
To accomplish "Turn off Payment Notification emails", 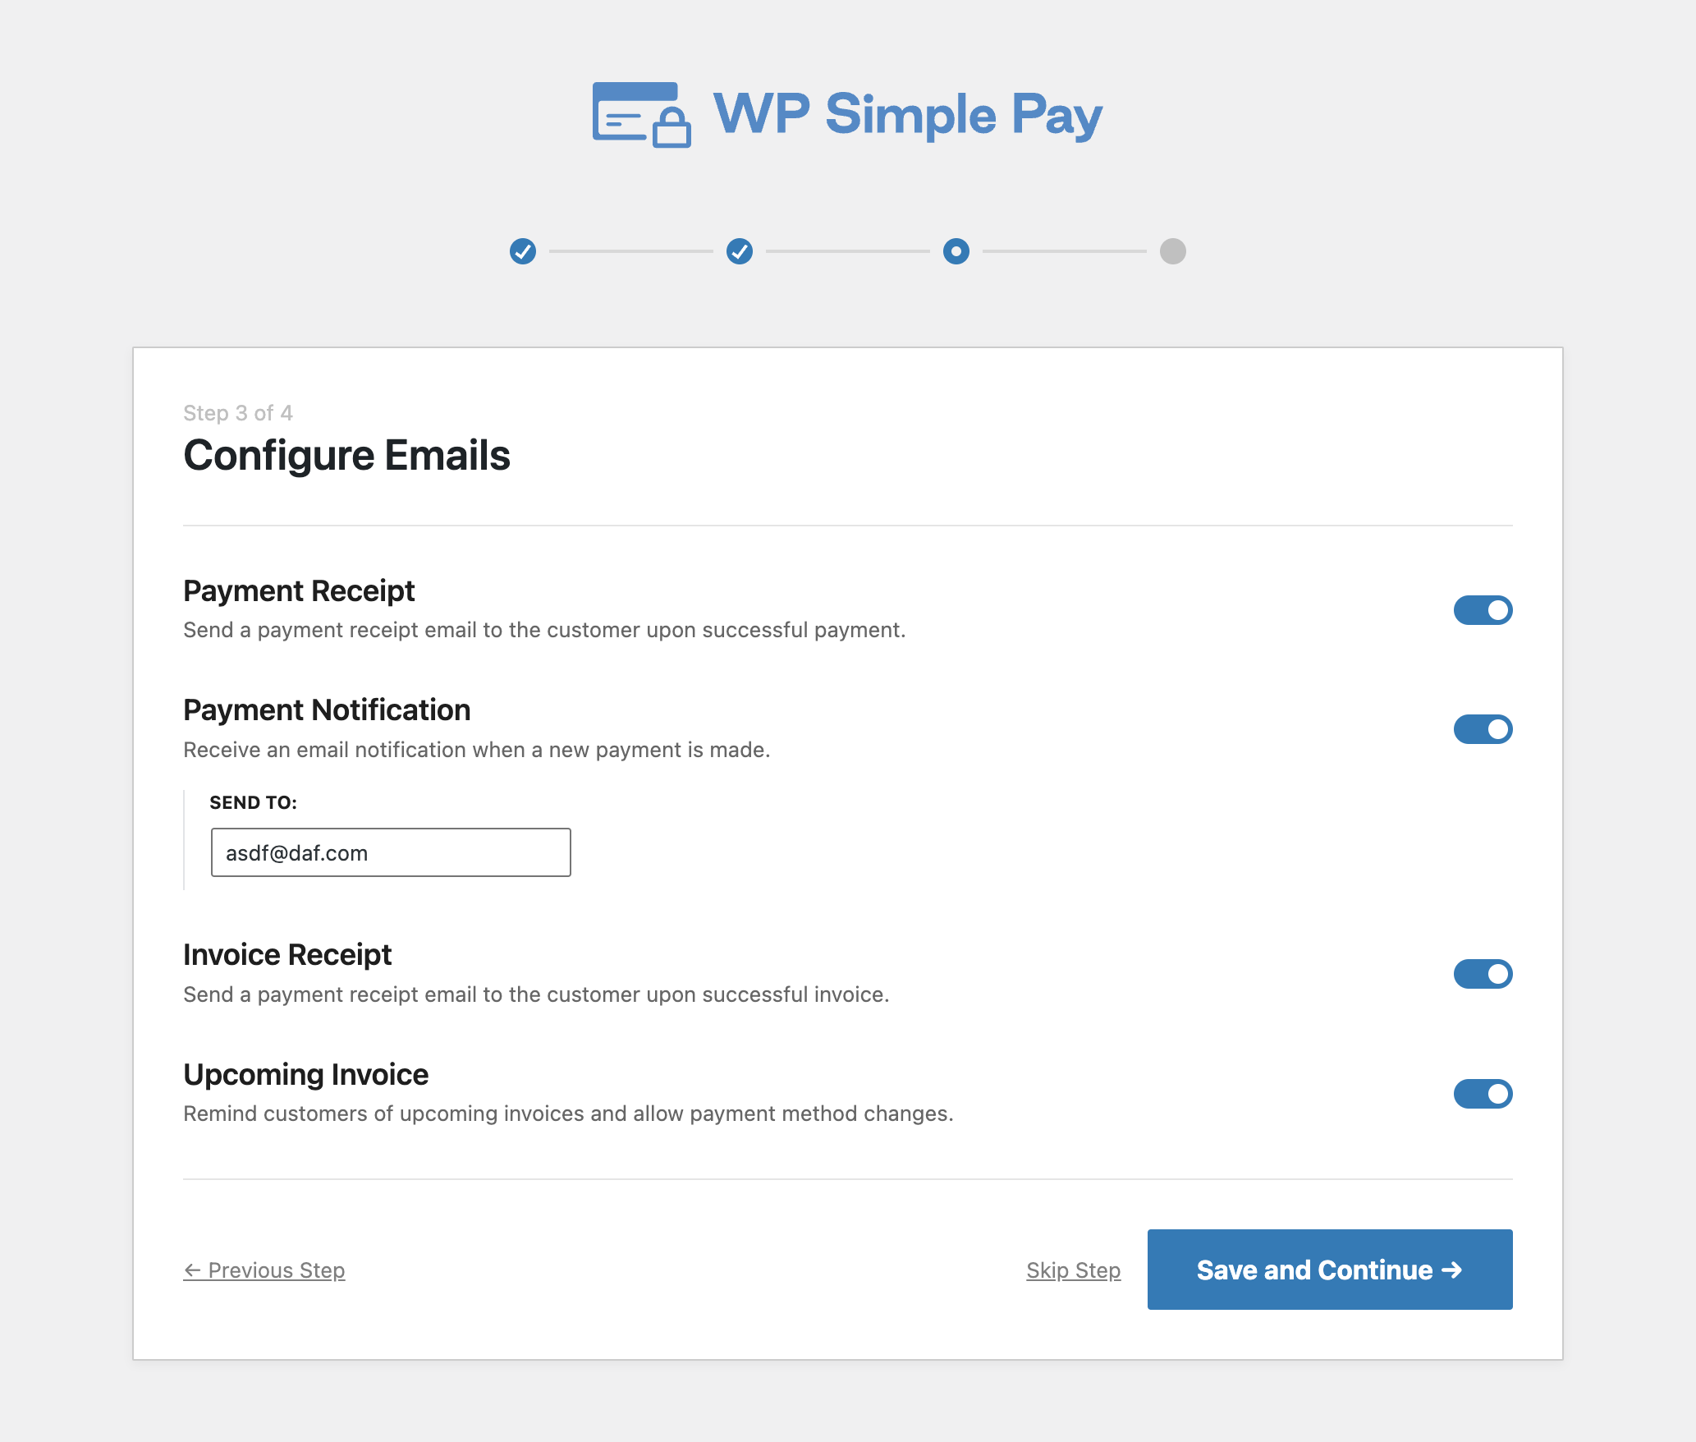I will point(1482,728).
